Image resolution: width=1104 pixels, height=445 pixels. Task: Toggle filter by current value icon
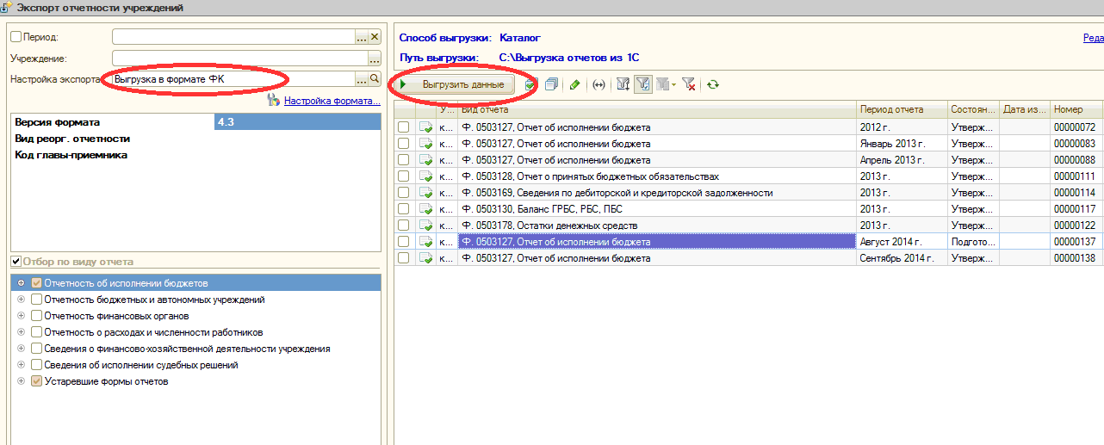tap(642, 84)
